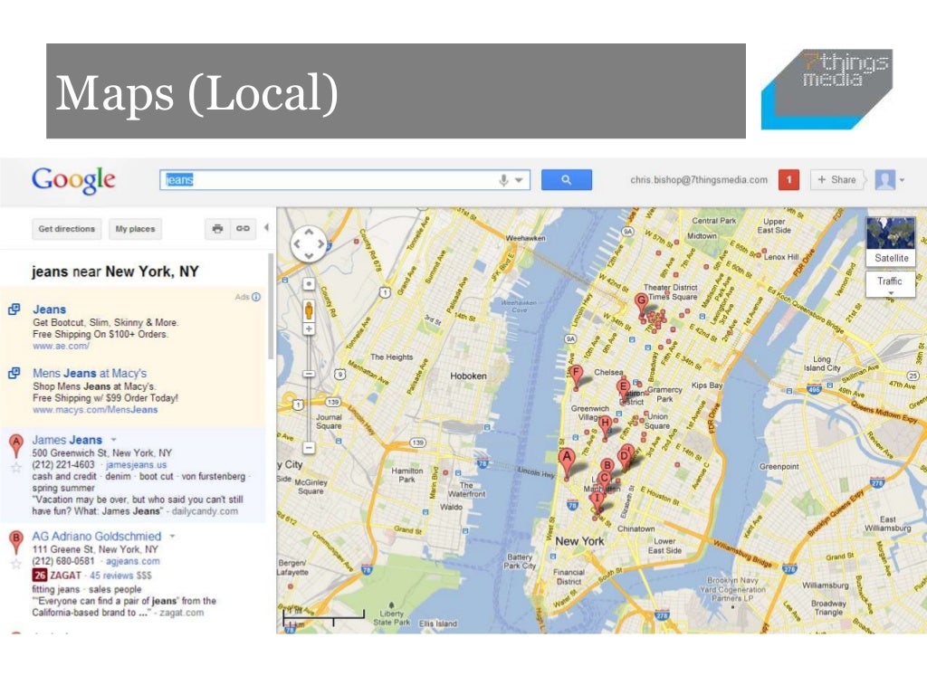927x695 pixels.
Task: Star the AG Adriano Goldschmied listing
Action: coord(16,565)
